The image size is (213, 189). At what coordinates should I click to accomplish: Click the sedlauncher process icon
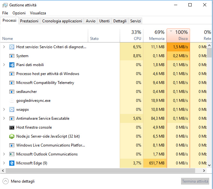point(12,92)
